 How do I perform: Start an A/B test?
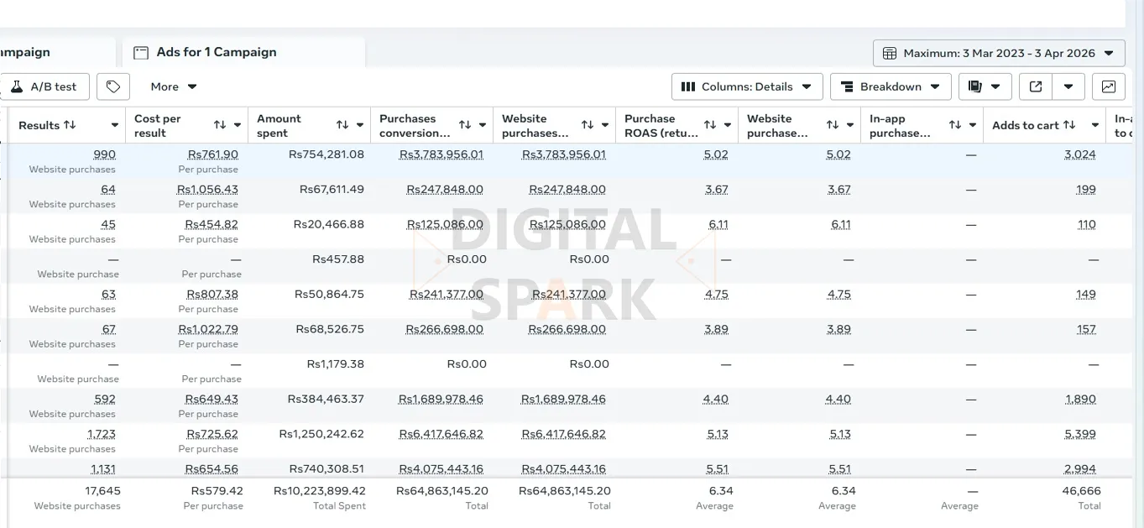[44, 86]
